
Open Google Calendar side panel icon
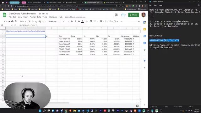144,22
